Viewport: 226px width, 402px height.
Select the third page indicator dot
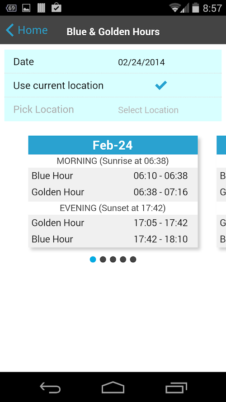tap(113, 260)
